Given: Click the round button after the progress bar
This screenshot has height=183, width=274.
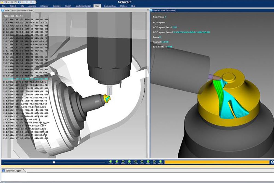Looking at the screenshot, I should click(272, 162).
